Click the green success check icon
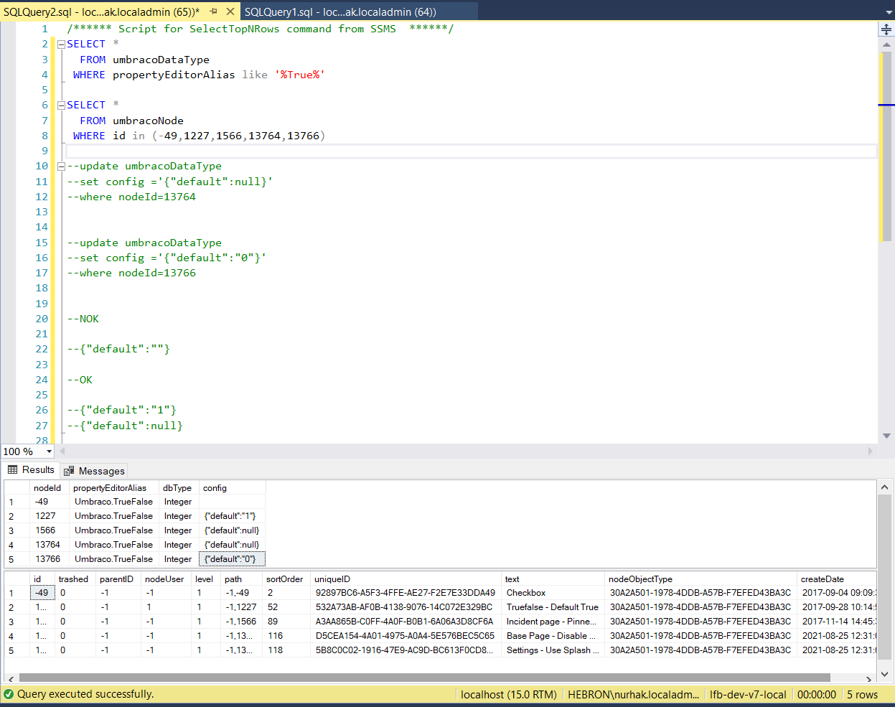This screenshot has width=895, height=707. (9, 694)
